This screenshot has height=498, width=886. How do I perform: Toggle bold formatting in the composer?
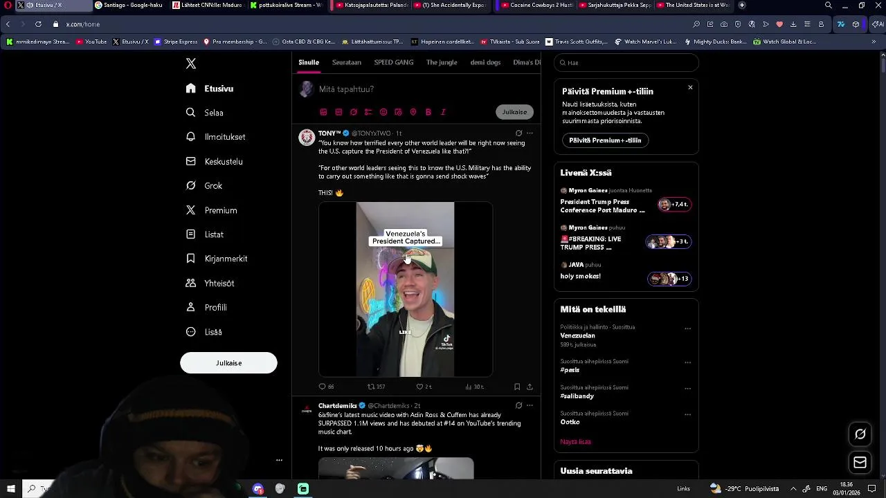(x=428, y=112)
